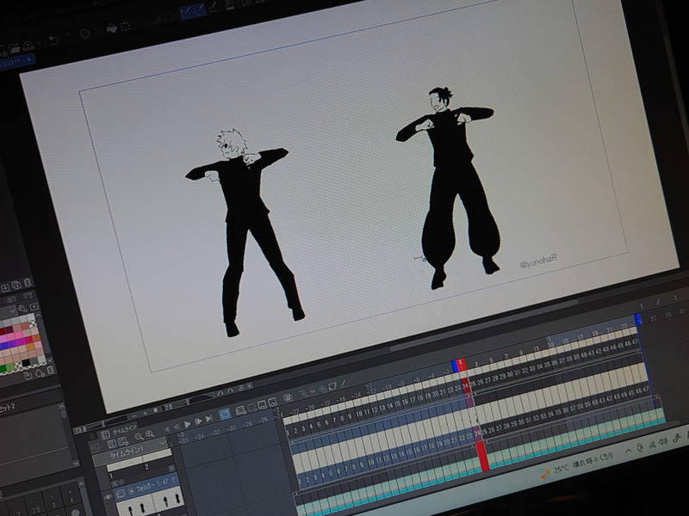
Task: Hide the animation folder layer with eye icon
Action: click(x=109, y=496)
